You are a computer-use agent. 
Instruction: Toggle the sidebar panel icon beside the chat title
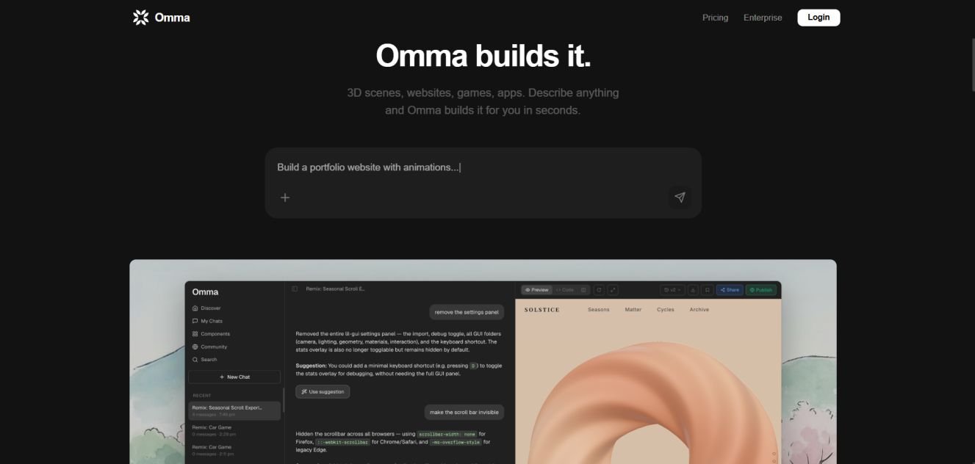295,289
